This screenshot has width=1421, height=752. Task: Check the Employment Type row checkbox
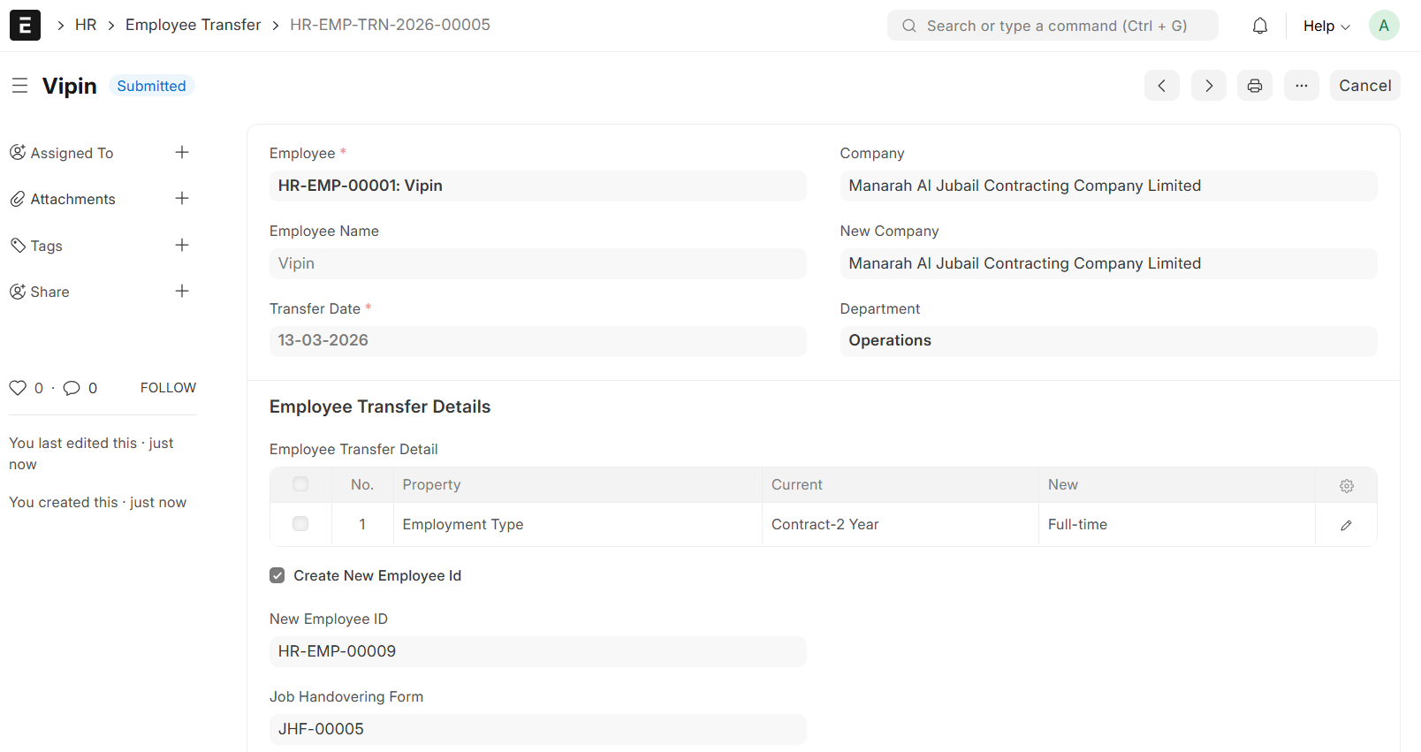pos(300,524)
